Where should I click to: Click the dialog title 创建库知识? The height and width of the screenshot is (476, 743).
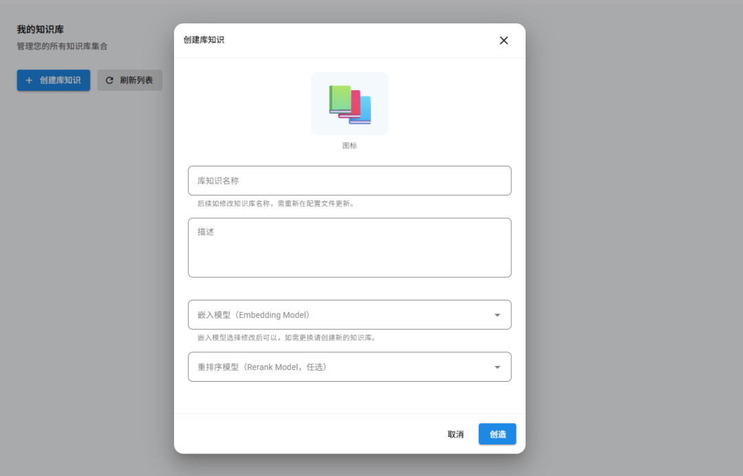click(204, 40)
